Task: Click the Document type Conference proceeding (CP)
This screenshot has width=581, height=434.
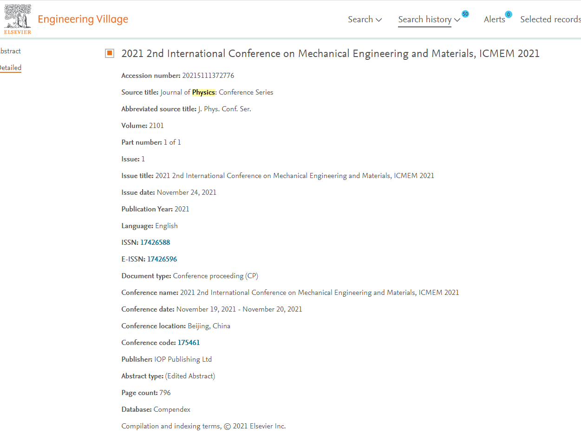Action: 215,276
